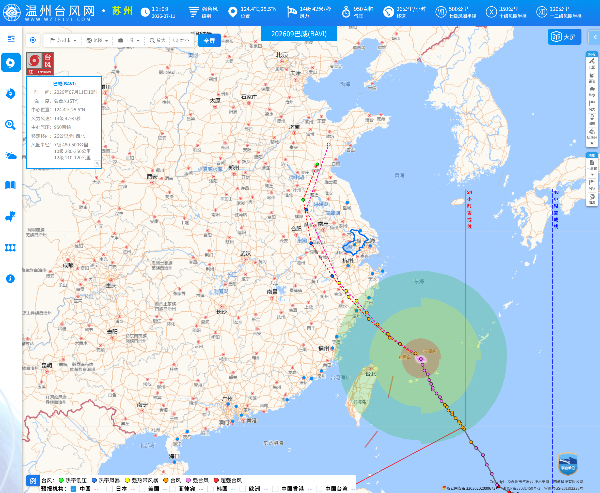
Task: Click the 放大 zoom in button
Action: (158, 40)
